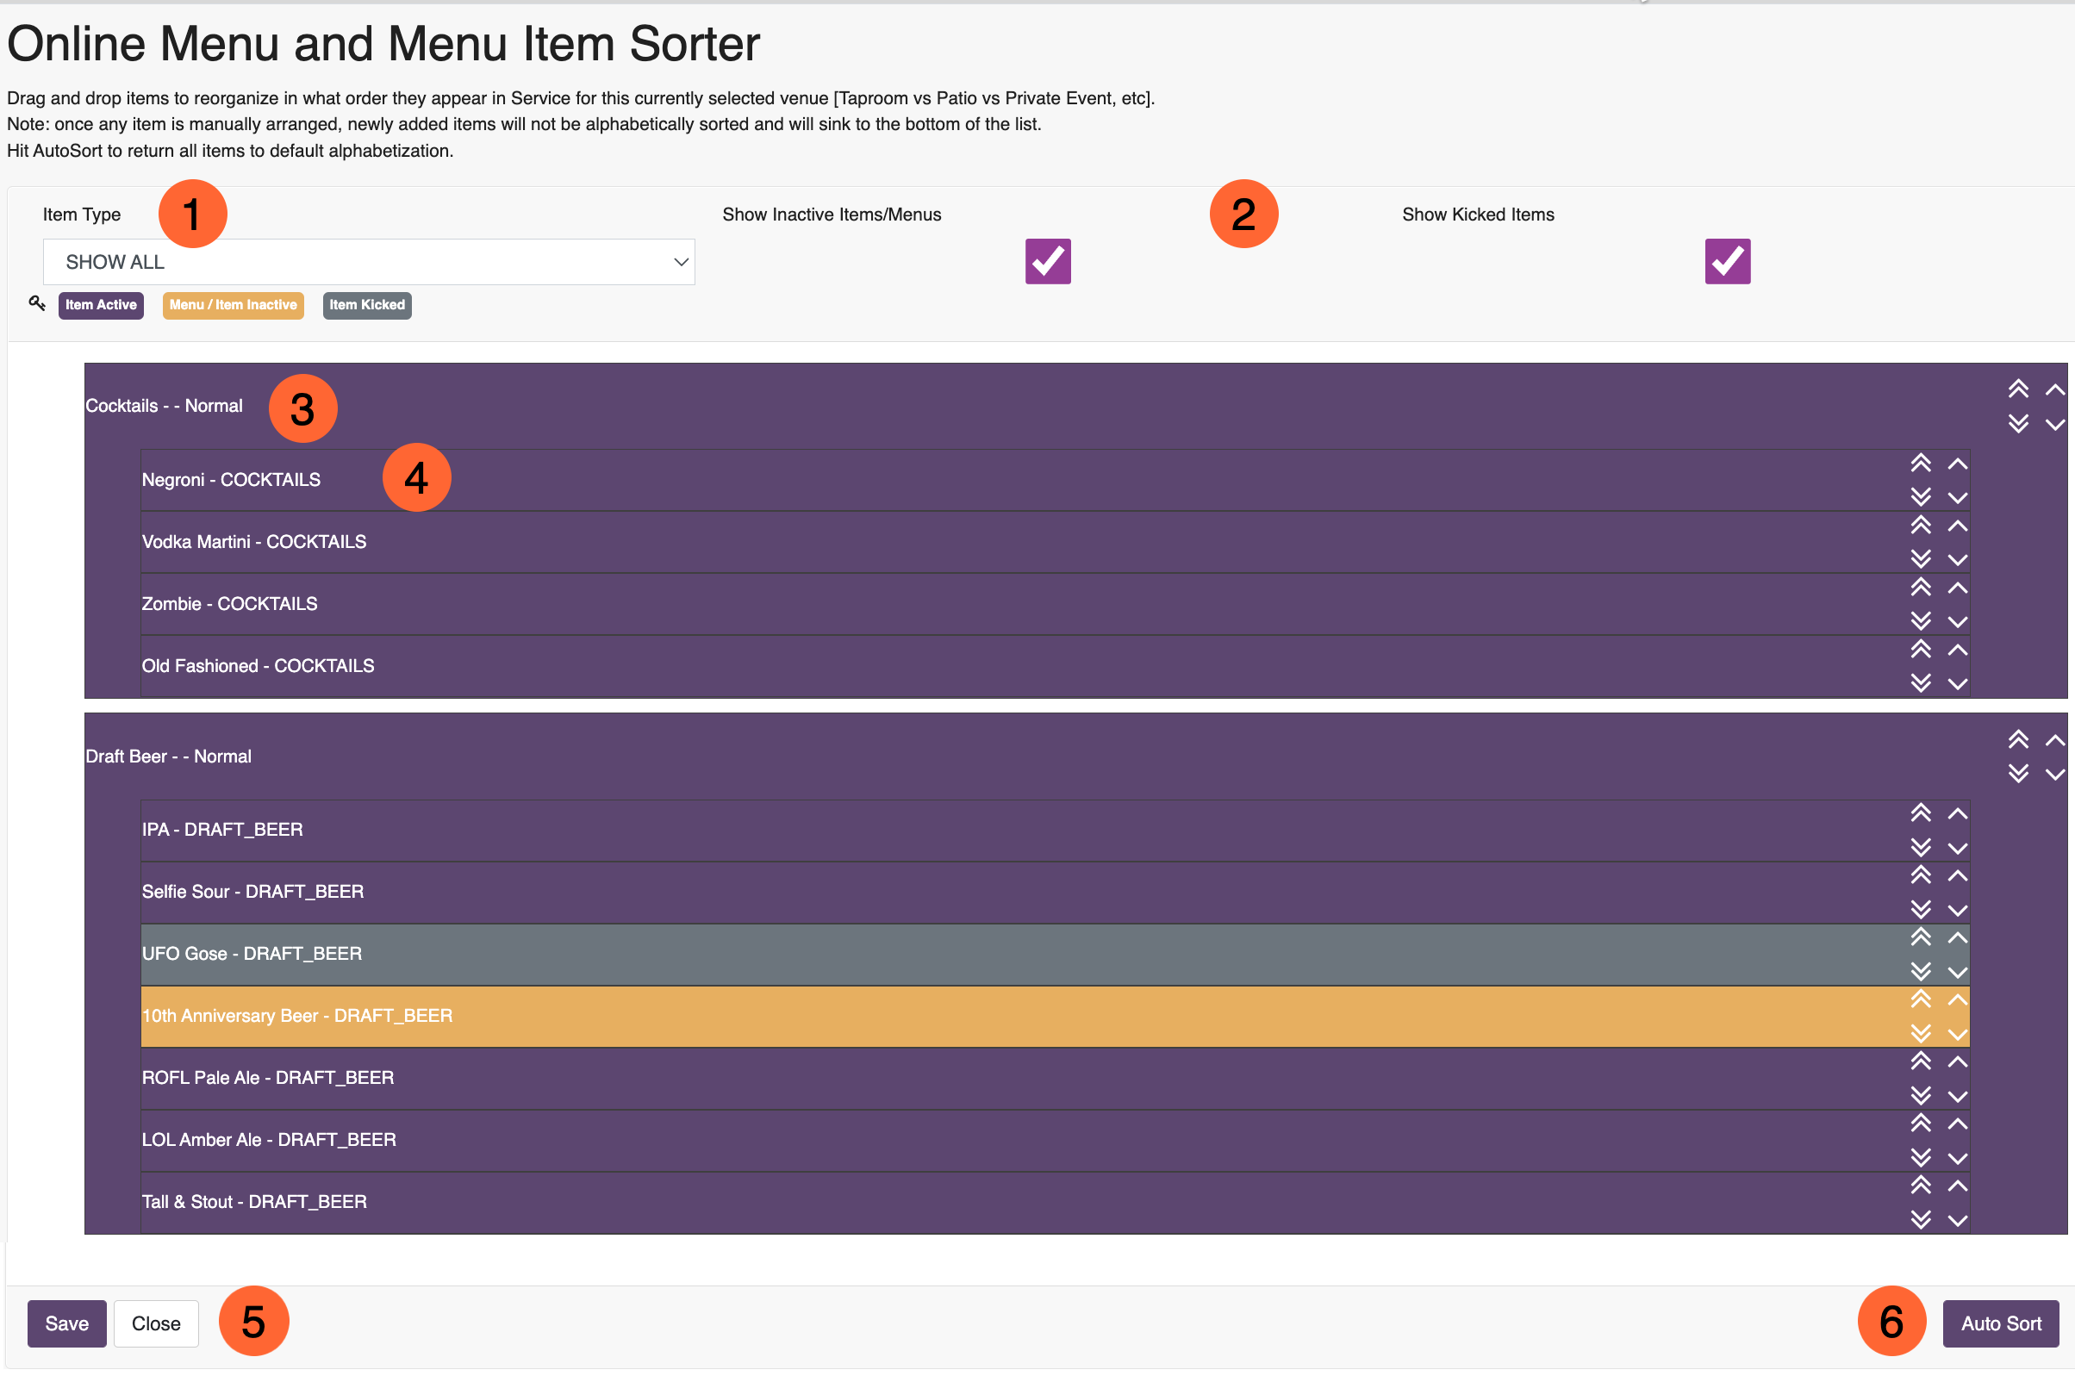Move Vodka Martini down one position
The image size is (2075, 1382).
point(1958,561)
